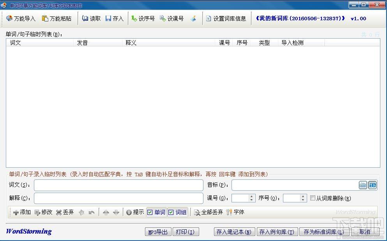The image size is (387, 241).
Task: Click the 万能粘贴 paste tool
Action: (x=57, y=18)
